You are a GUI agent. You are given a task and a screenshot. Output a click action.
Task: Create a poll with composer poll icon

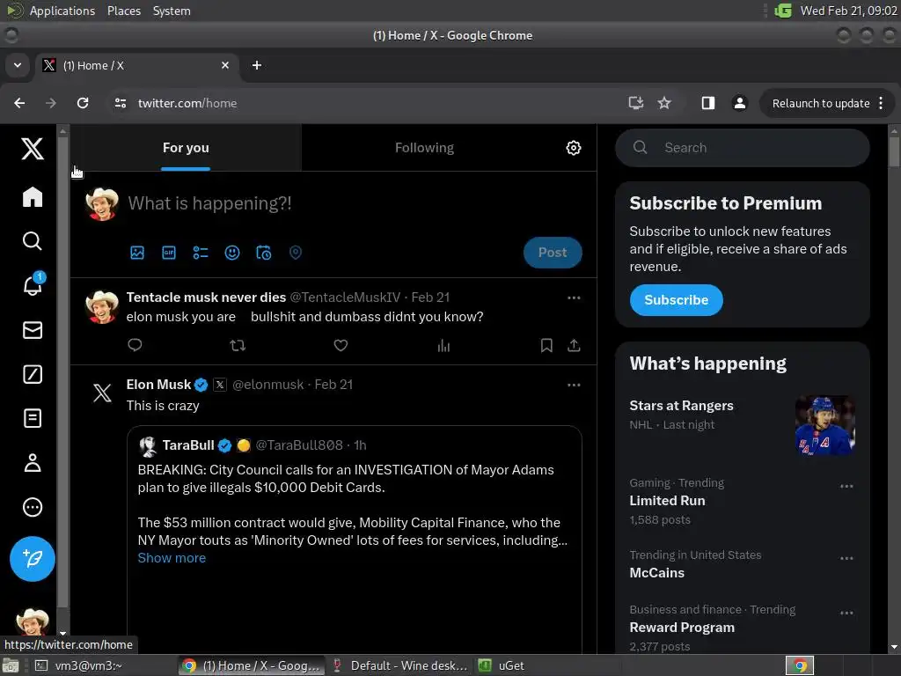pos(201,253)
